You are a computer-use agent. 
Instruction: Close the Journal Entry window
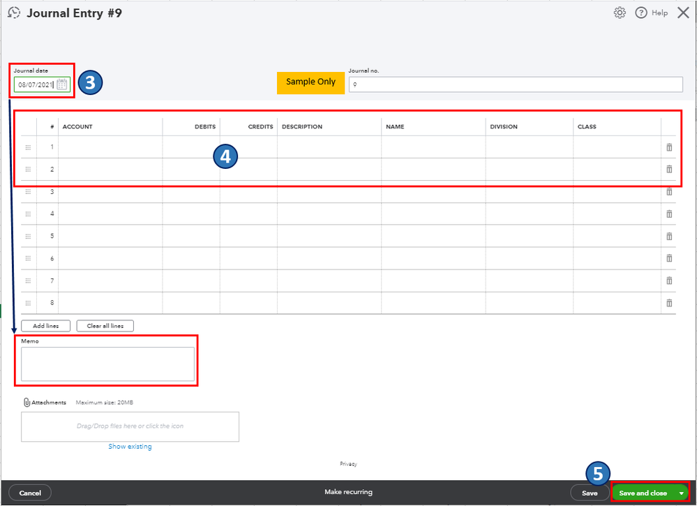683,13
